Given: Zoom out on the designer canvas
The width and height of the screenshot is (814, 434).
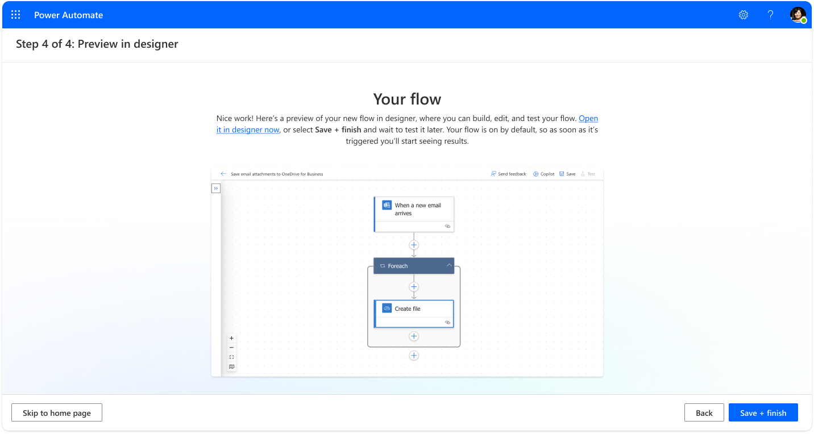Looking at the screenshot, I should point(231,348).
